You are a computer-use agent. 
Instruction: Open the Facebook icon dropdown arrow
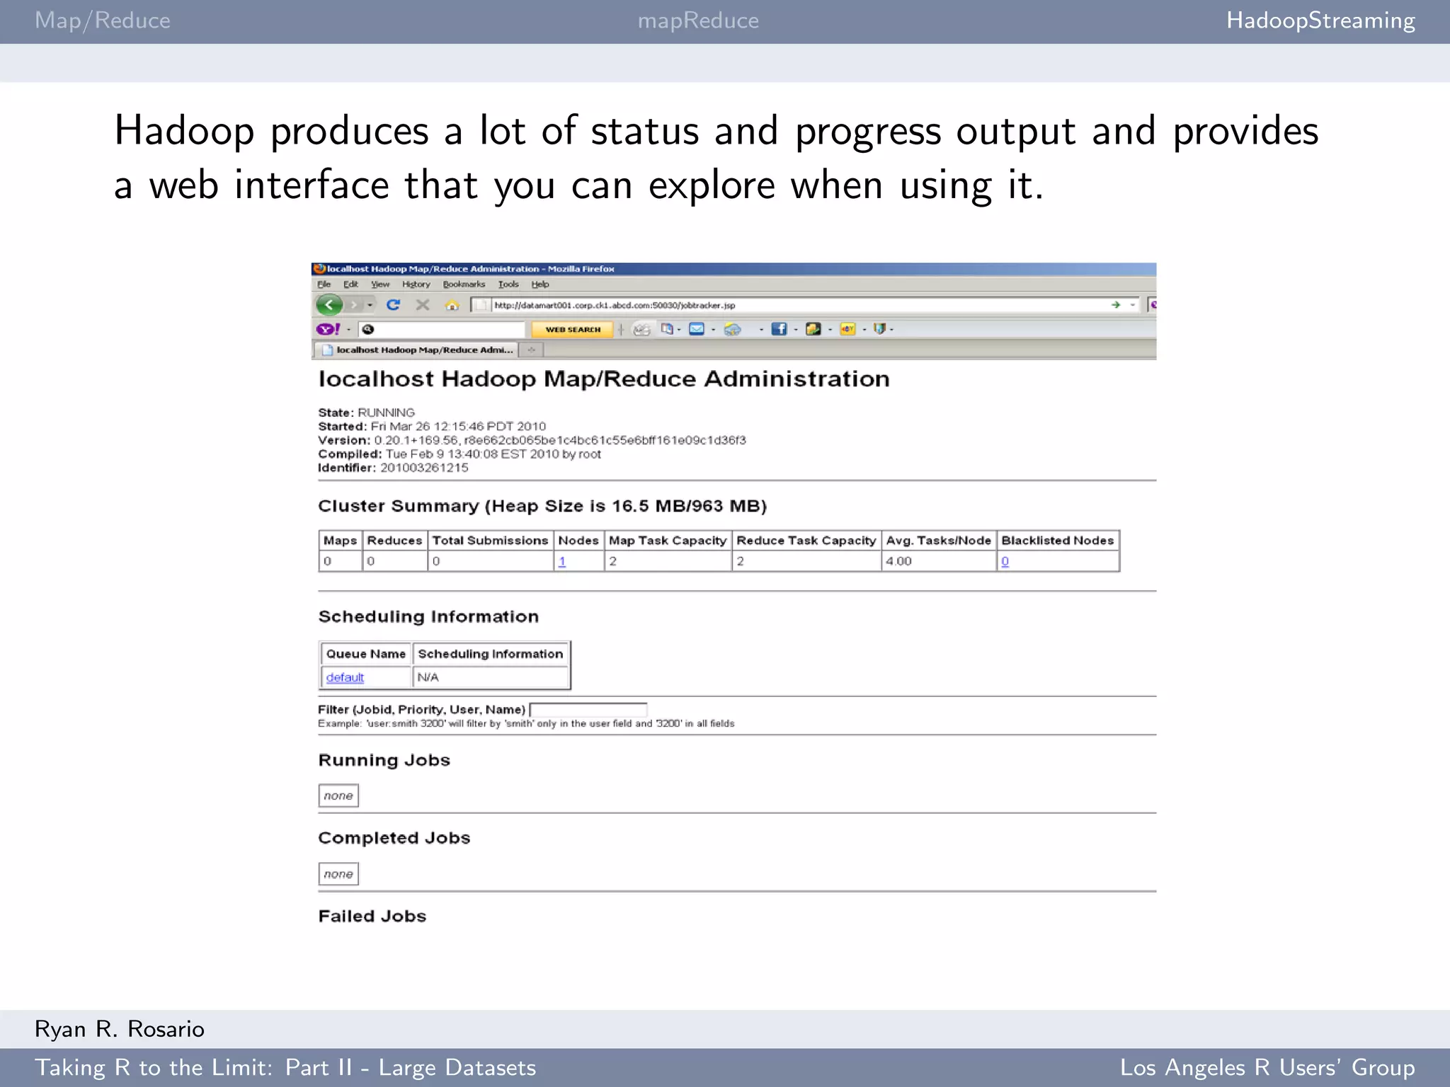tap(796, 330)
